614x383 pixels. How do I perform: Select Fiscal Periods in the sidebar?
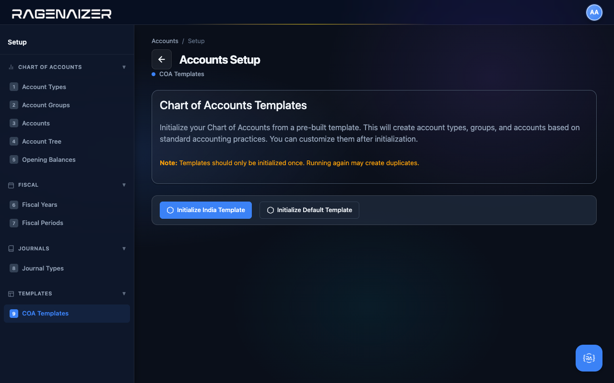(x=67, y=223)
